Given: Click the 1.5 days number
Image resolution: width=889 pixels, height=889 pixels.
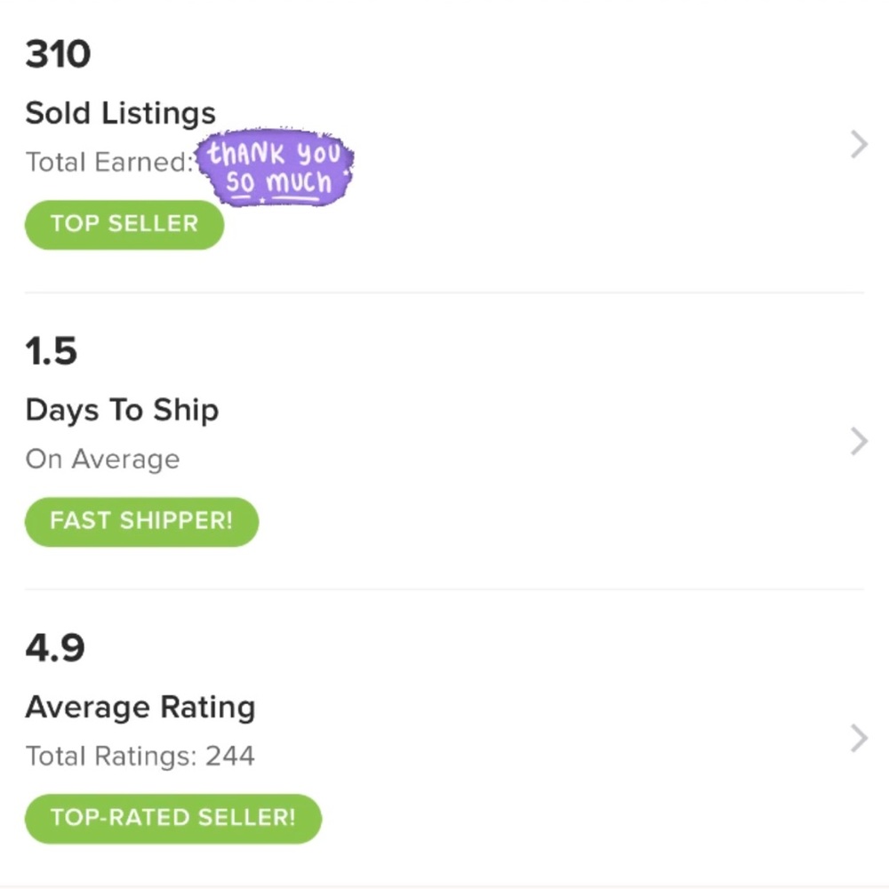Looking at the screenshot, I should (x=52, y=351).
